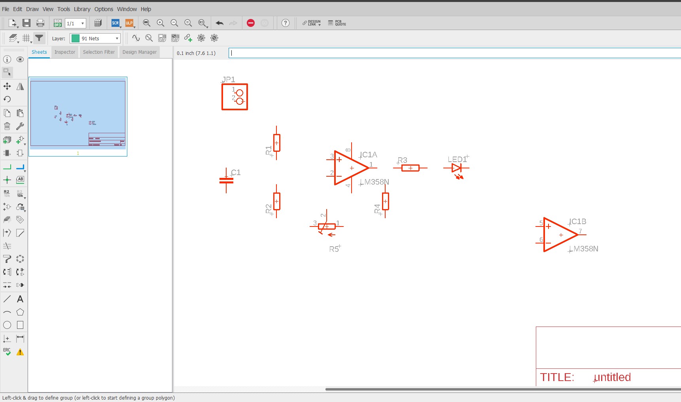Switch to the Inspector tab
Viewport: 681px width, 402px height.
(64, 52)
